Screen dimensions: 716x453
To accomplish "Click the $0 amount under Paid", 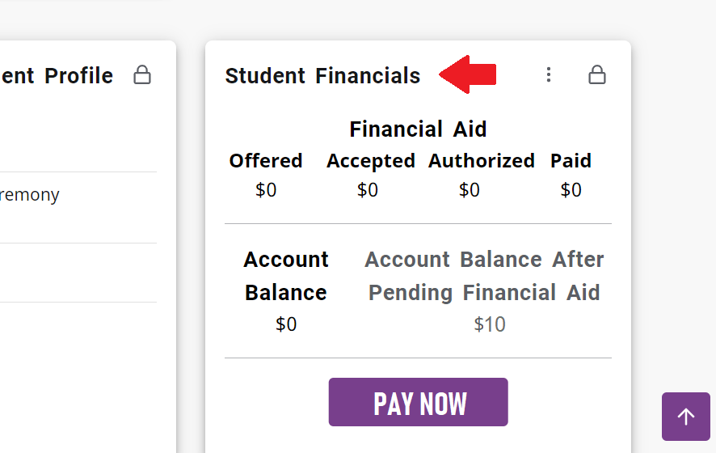I will (x=571, y=190).
